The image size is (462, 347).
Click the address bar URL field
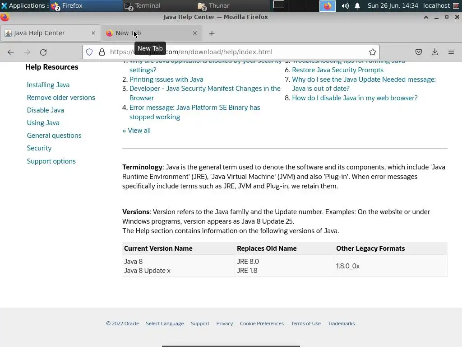pyautogui.click(x=231, y=52)
